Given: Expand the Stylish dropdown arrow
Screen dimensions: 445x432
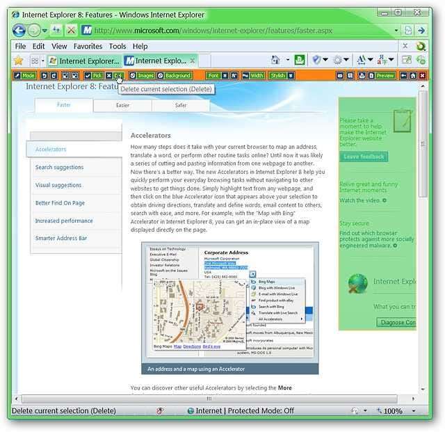Looking at the screenshot, I should [x=291, y=76].
